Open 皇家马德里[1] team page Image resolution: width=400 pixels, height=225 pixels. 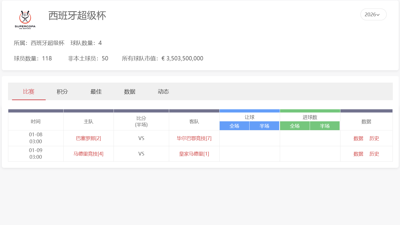pyautogui.click(x=194, y=154)
